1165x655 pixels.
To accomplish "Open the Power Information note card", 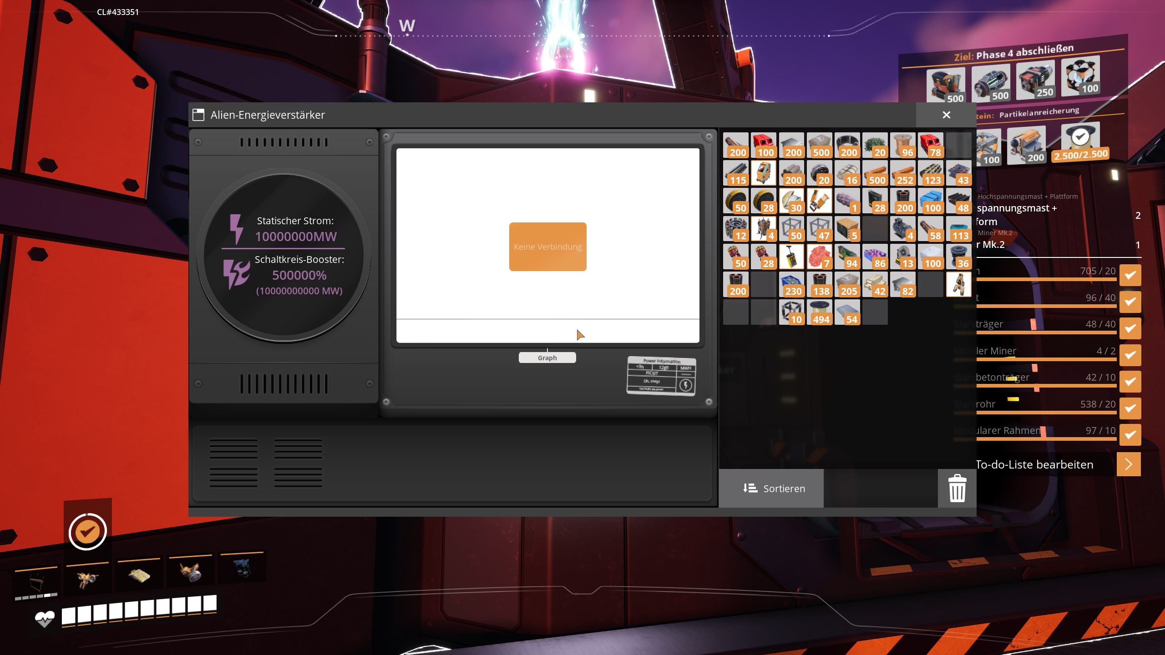I will [661, 375].
